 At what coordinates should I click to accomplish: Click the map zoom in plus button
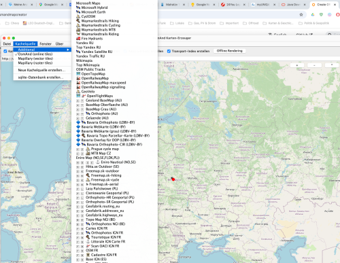point(297,65)
